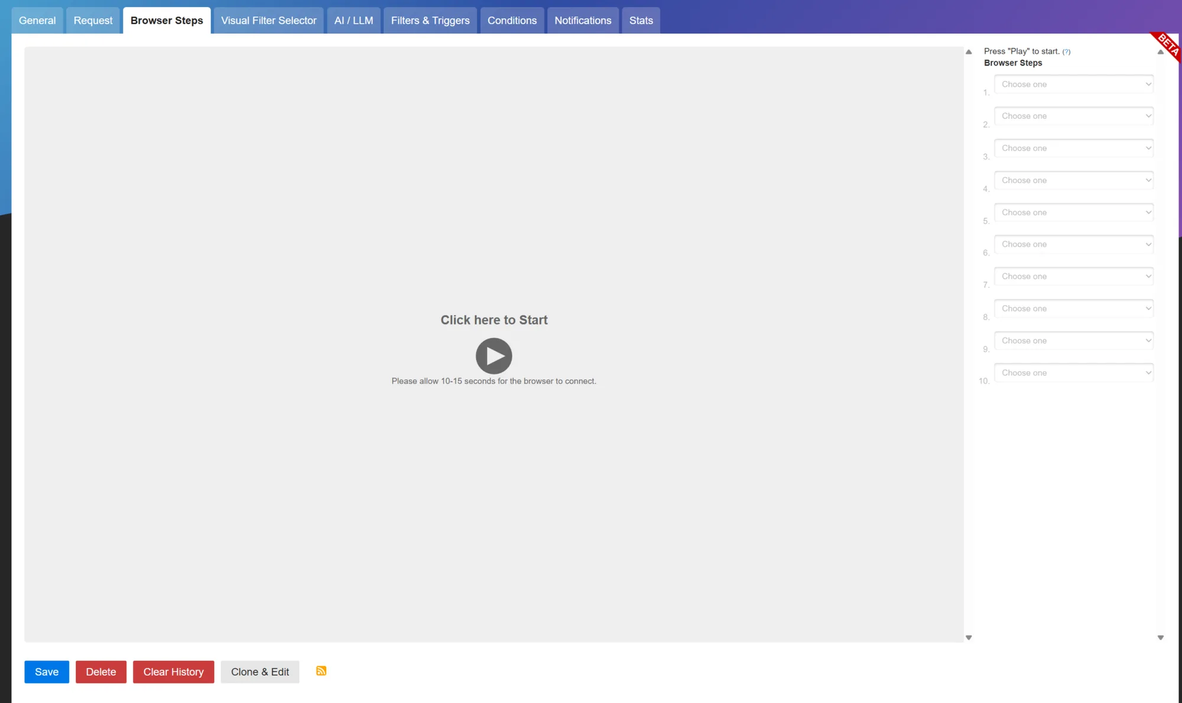Viewport: 1182px width, 703px height.
Task: Click the Clear History button
Action: pyautogui.click(x=173, y=672)
